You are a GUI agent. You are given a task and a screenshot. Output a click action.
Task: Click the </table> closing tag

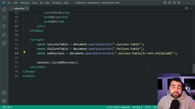tap(37, 31)
